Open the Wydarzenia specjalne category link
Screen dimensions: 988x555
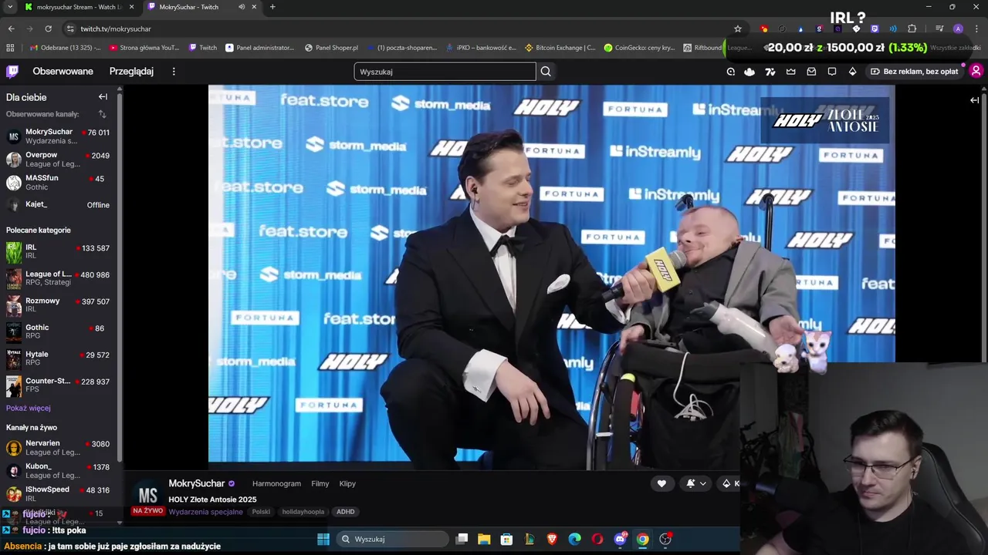click(205, 512)
